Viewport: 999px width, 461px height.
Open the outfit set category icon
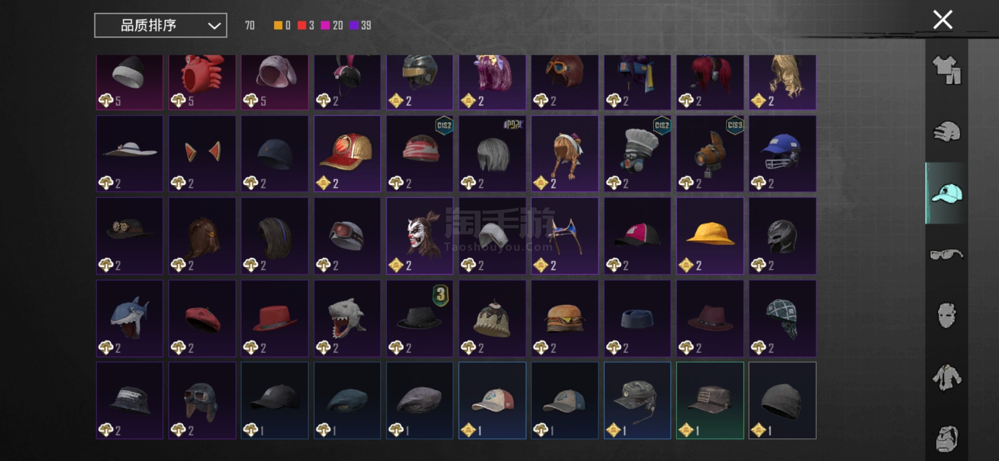946,70
